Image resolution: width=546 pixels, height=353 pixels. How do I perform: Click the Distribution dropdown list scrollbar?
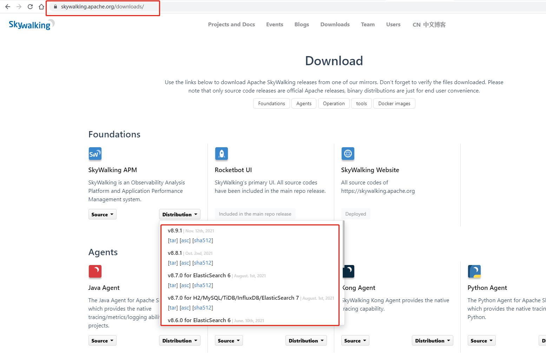(343, 244)
